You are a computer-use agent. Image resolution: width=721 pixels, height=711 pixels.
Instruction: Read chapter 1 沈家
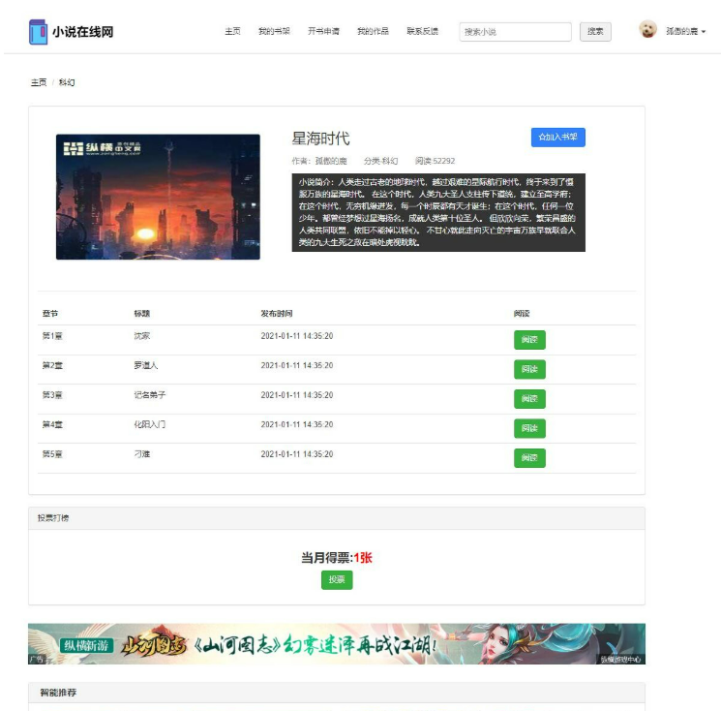click(529, 340)
